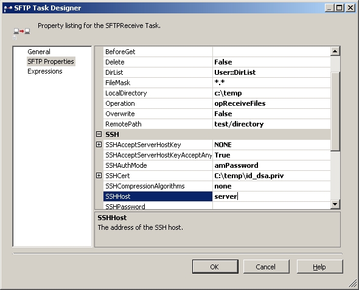Maximize the SFTP Task Designer window

pos(340,8)
